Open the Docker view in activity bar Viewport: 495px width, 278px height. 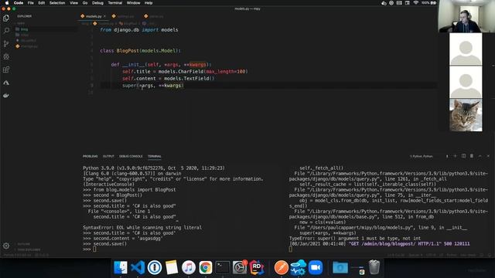pos(6,95)
